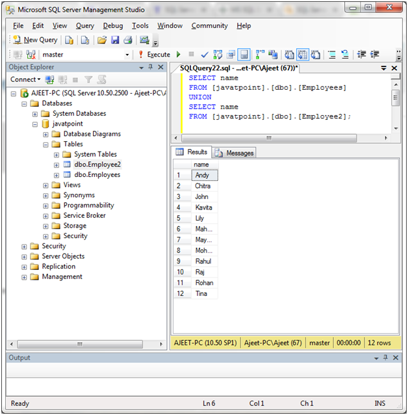Viewport: 408px width, 415px height.
Task: Click the Analysis Services query icon
Action: click(85, 40)
